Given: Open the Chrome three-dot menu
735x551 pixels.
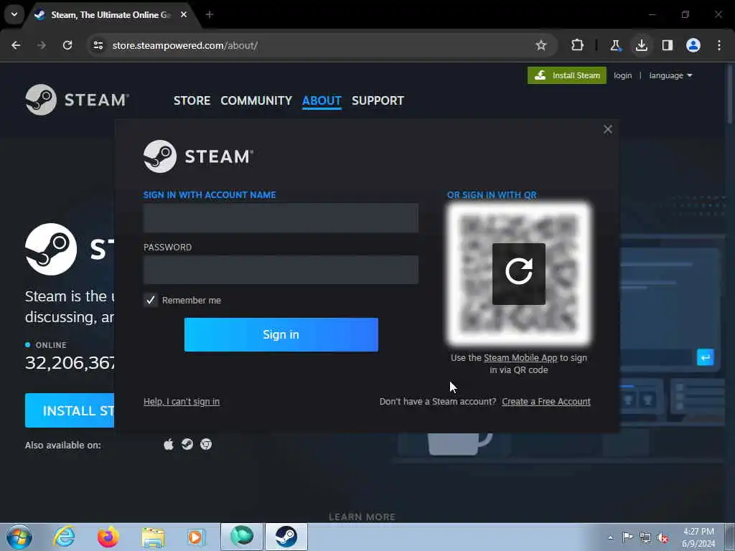Looking at the screenshot, I should click(x=719, y=45).
